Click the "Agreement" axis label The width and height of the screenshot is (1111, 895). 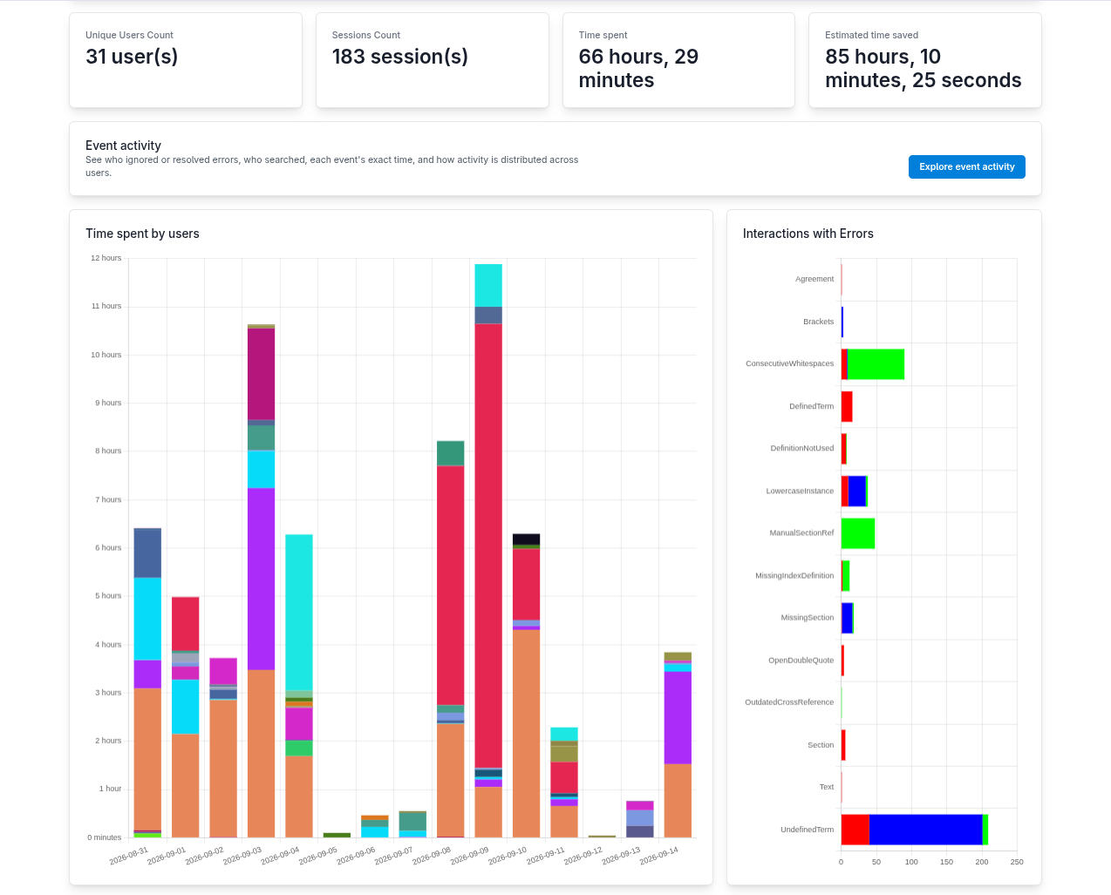(x=815, y=279)
